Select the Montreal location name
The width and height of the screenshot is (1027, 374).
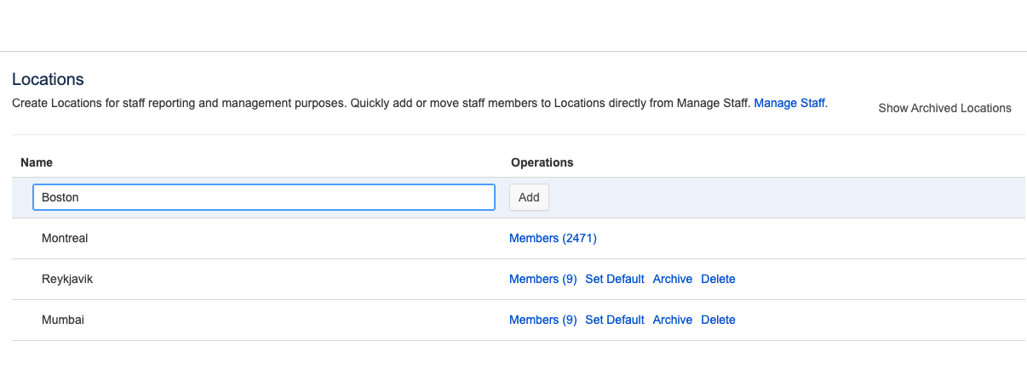[65, 238]
